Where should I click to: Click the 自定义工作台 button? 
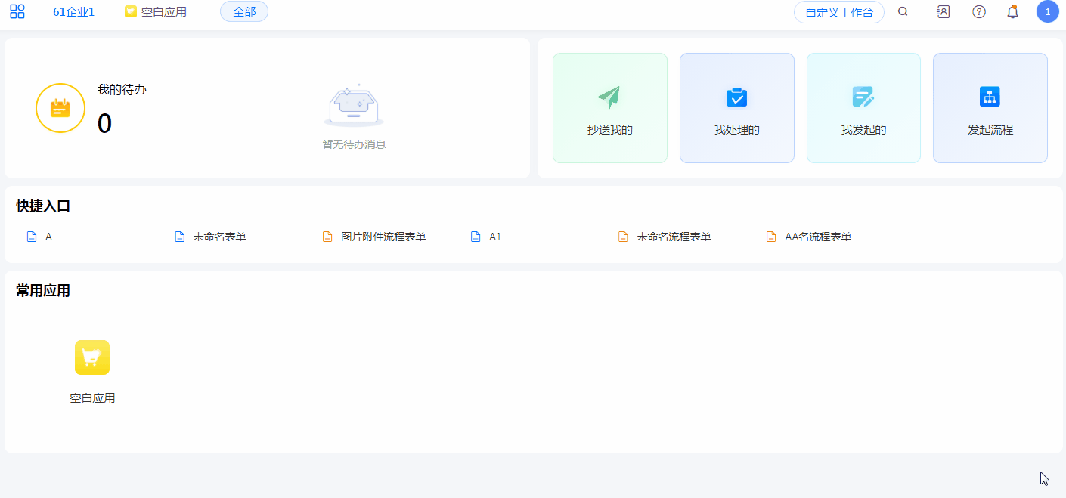(x=839, y=12)
